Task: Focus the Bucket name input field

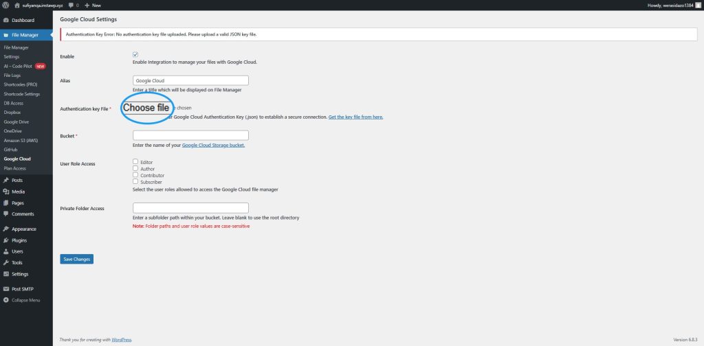Action: coord(190,135)
